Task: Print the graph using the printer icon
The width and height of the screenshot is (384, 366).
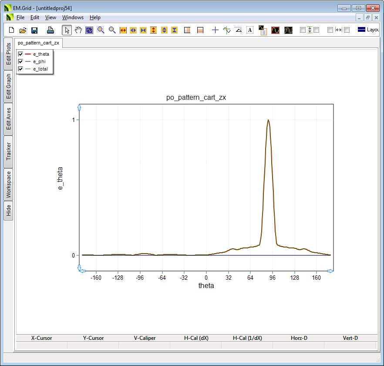Action: 51,30
